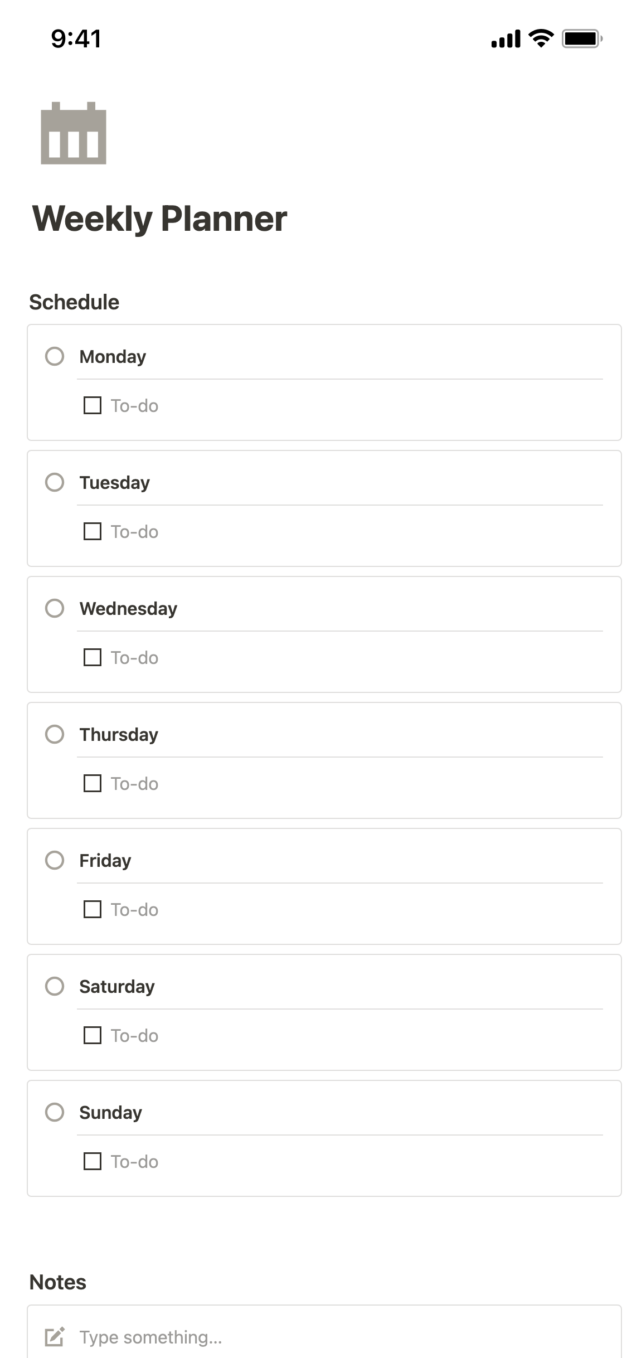627x1358 pixels.
Task: Tick the To-do checkbox under Friday
Action: coord(93,909)
